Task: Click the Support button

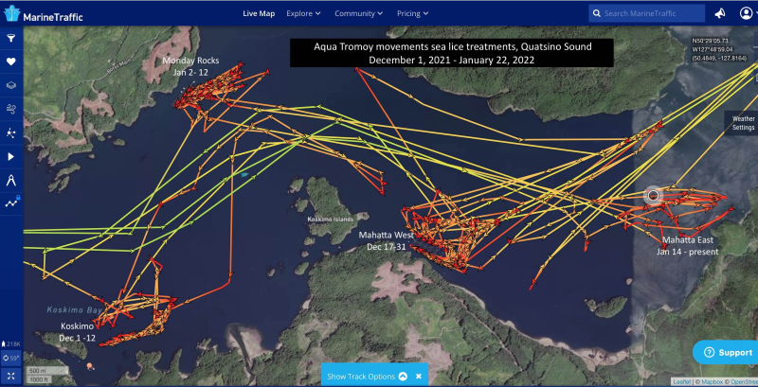Action: pyautogui.click(x=727, y=352)
